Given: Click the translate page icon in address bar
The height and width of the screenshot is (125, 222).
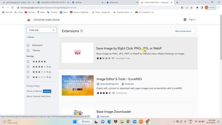Looking at the screenshot, I should 182,8.
